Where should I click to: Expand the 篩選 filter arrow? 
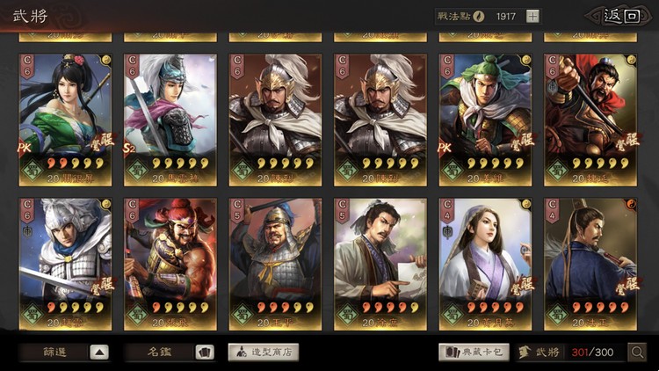pyautogui.click(x=99, y=352)
